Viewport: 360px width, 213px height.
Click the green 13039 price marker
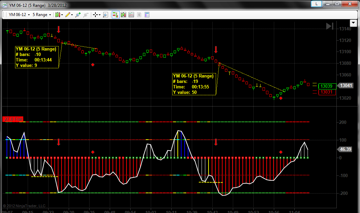(327, 86)
